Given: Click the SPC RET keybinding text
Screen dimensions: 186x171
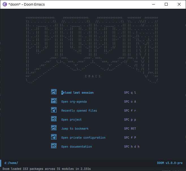Looking at the screenshot, I should tap(130, 129).
